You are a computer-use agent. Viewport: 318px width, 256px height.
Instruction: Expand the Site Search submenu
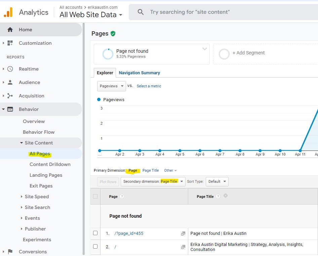pyautogui.click(x=22, y=207)
